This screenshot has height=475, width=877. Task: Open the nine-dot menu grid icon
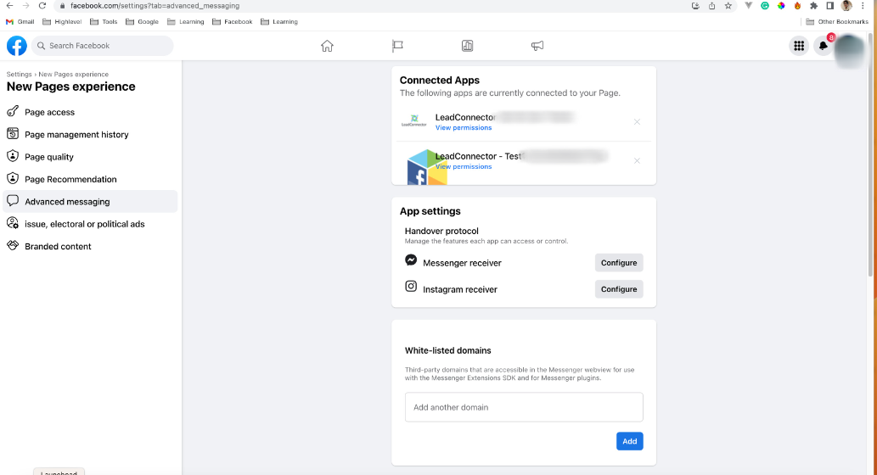pyautogui.click(x=799, y=46)
